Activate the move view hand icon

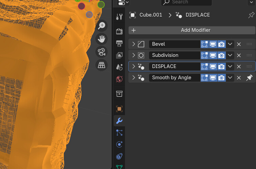102,39
